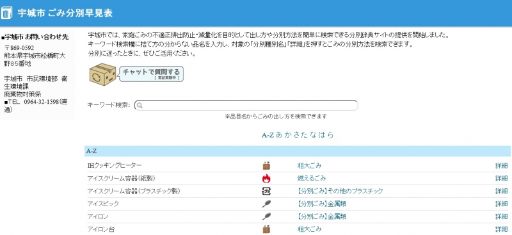512x235 pixels.
Task: Jump to the A-Z index section
Action: [268, 135]
